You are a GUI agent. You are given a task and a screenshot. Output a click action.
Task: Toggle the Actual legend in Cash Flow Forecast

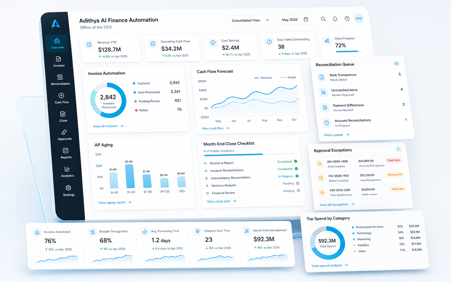point(288,77)
